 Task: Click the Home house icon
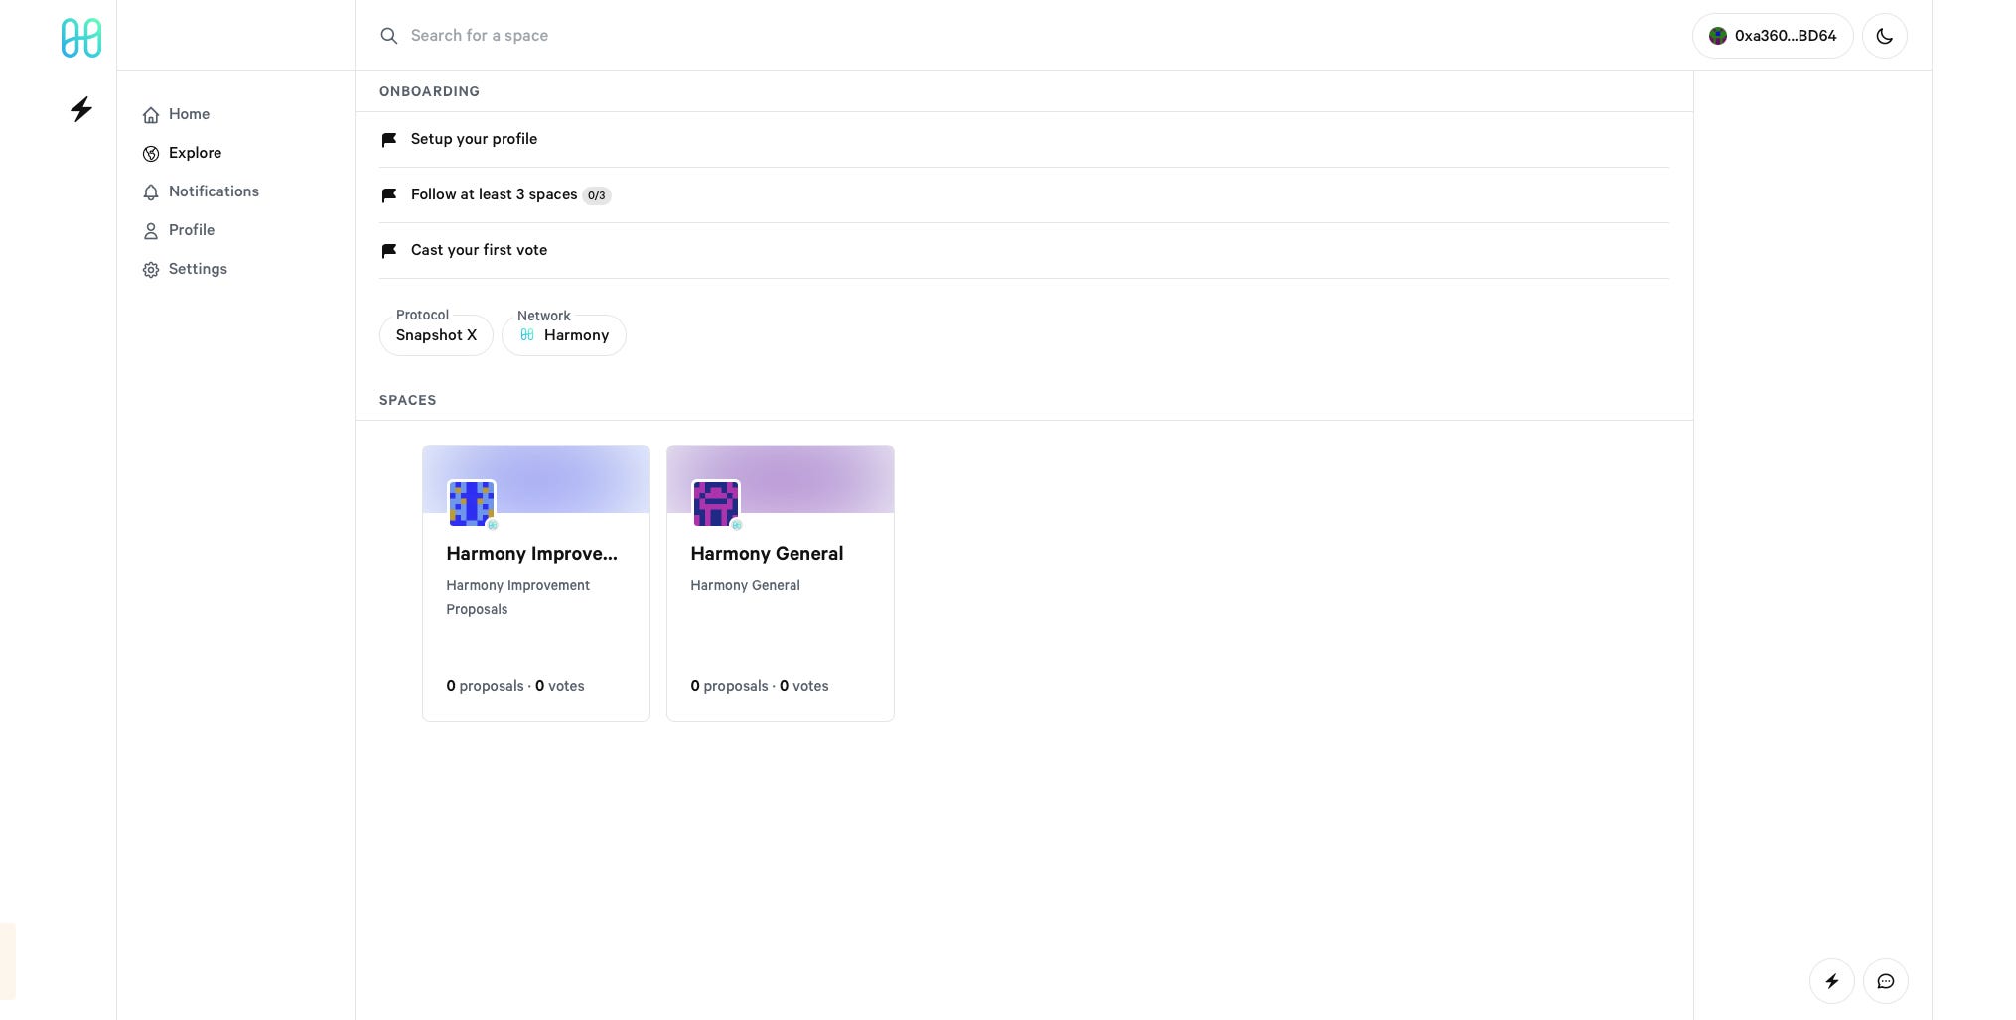[151, 115]
